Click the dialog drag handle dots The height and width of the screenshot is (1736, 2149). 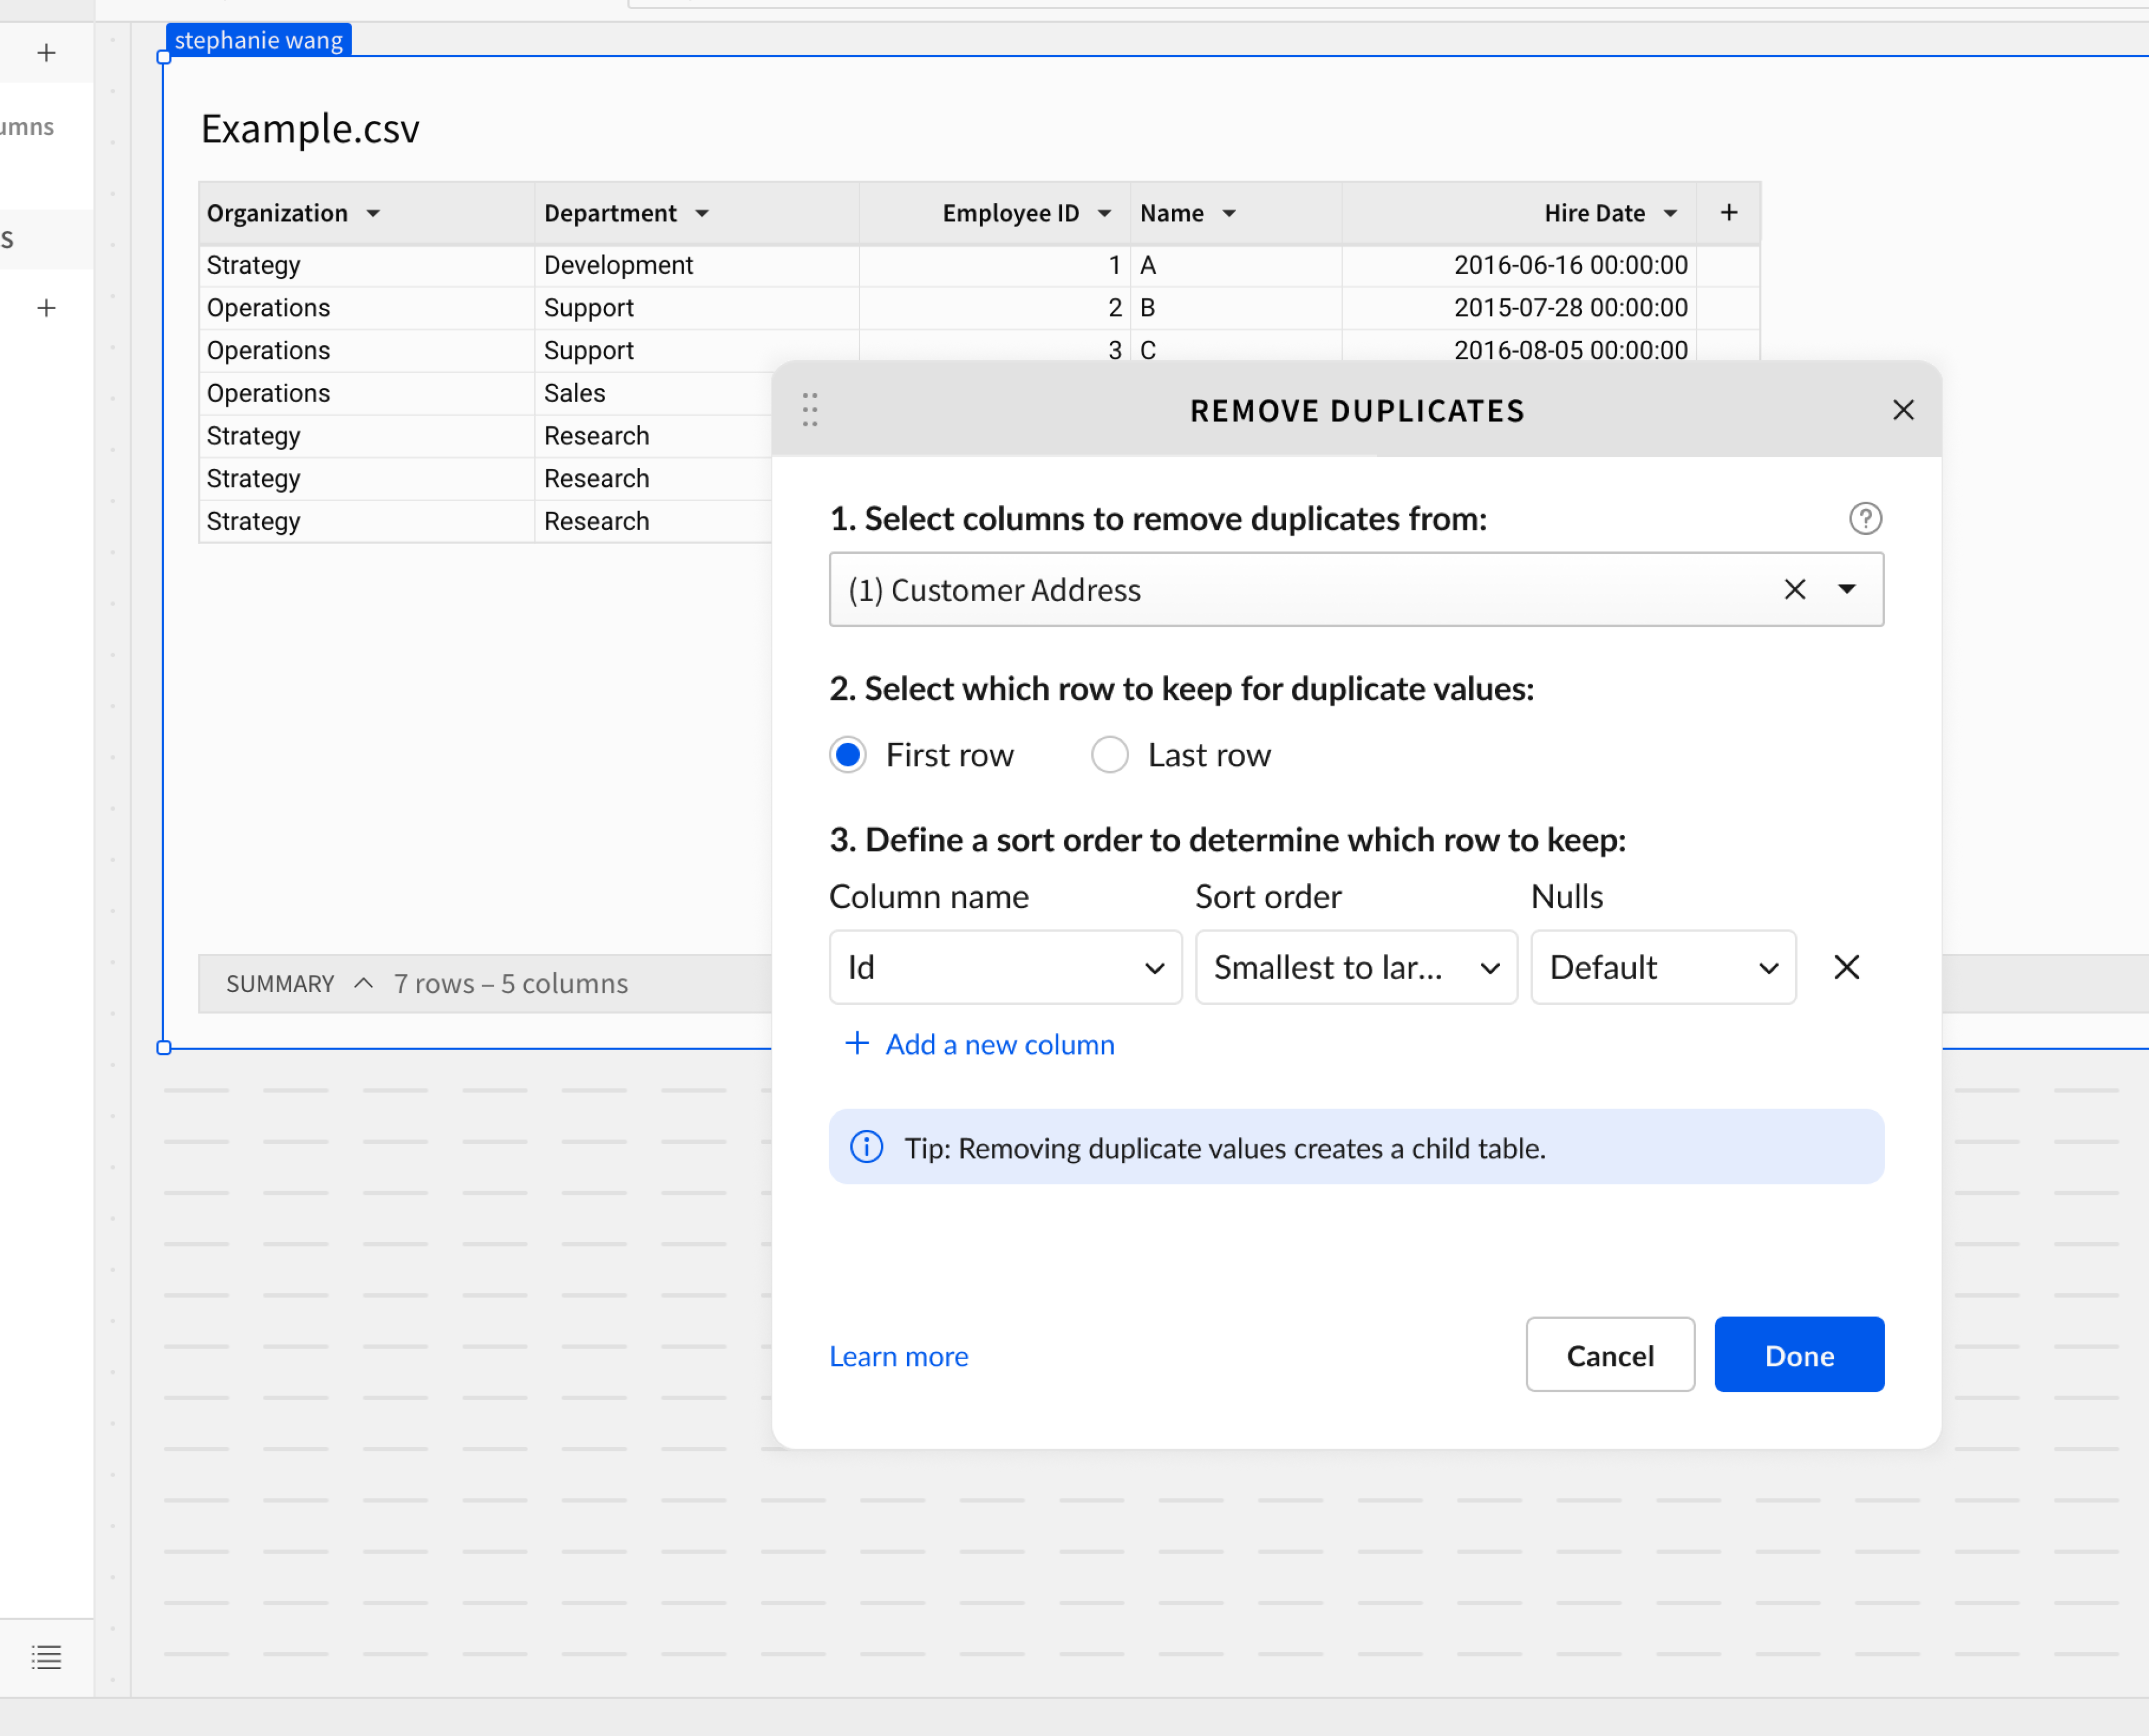coord(809,410)
